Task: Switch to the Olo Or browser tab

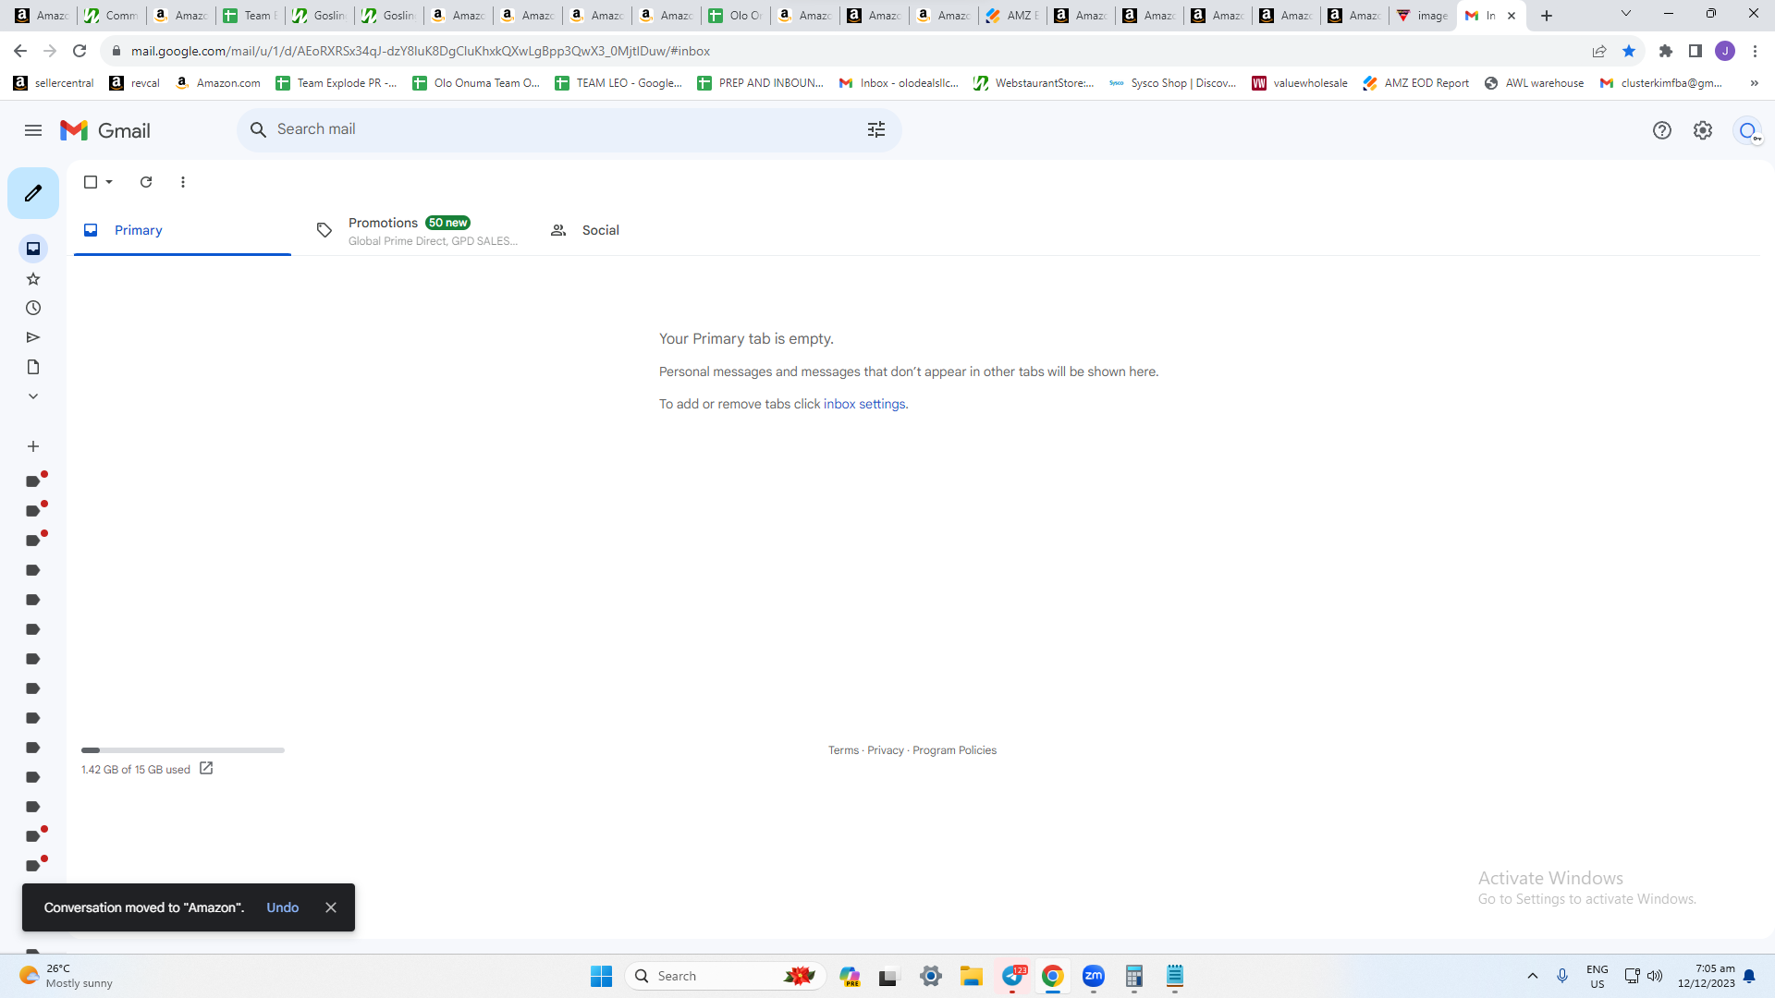Action: click(x=736, y=16)
